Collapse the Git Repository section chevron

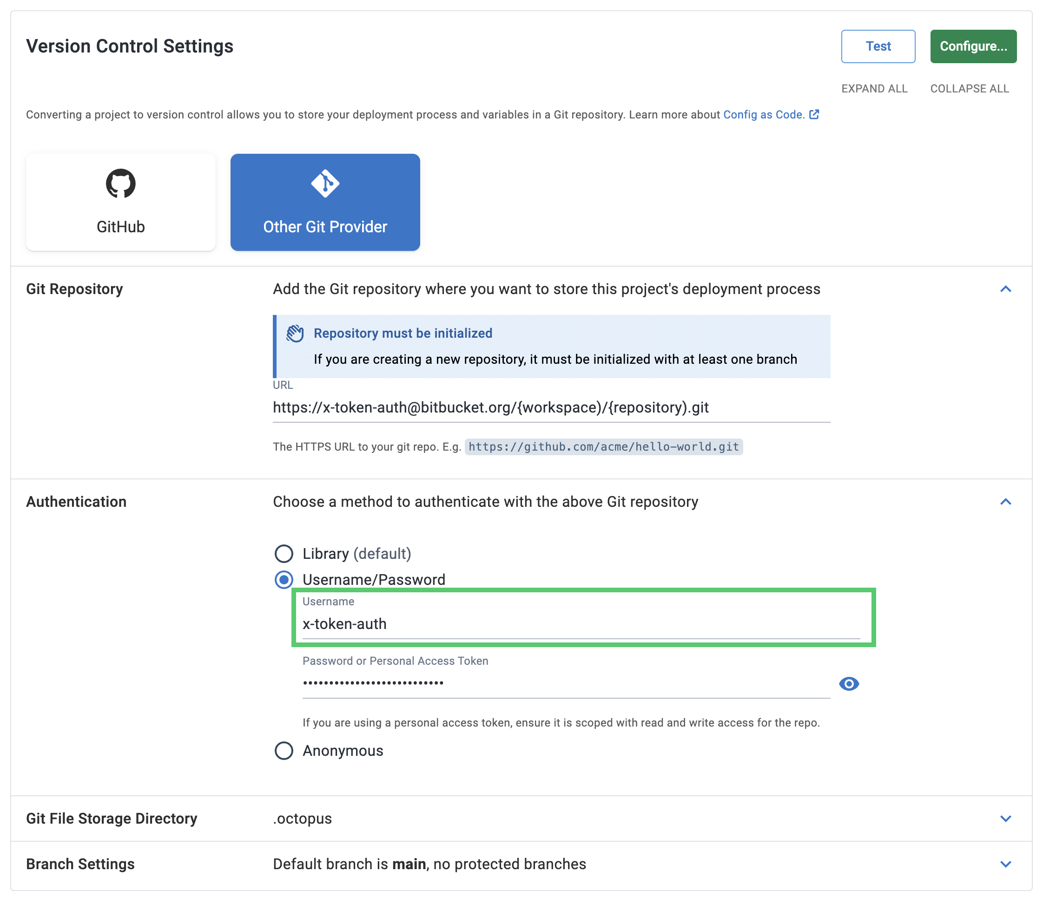pyautogui.click(x=1005, y=289)
